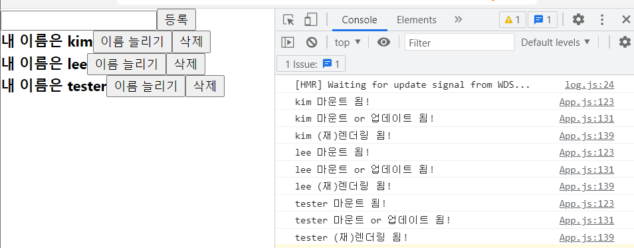Image resolution: width=634 pixels, height=248 pixels.
Task: Click 삭제 for tester
Action: pyautogui.click(x=205, y=86)
